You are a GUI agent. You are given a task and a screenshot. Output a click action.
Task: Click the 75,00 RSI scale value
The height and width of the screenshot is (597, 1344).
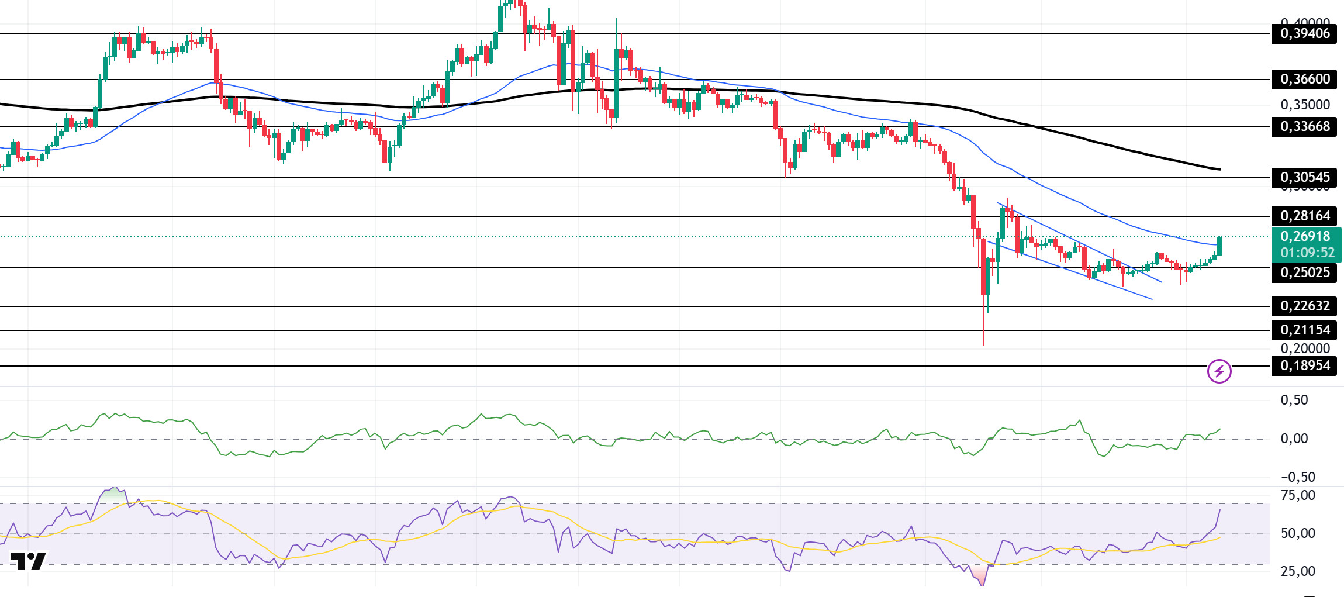tap(1297, 495)
